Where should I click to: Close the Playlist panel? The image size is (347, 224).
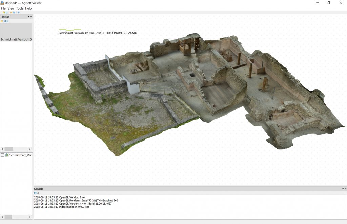pos(31,17)
